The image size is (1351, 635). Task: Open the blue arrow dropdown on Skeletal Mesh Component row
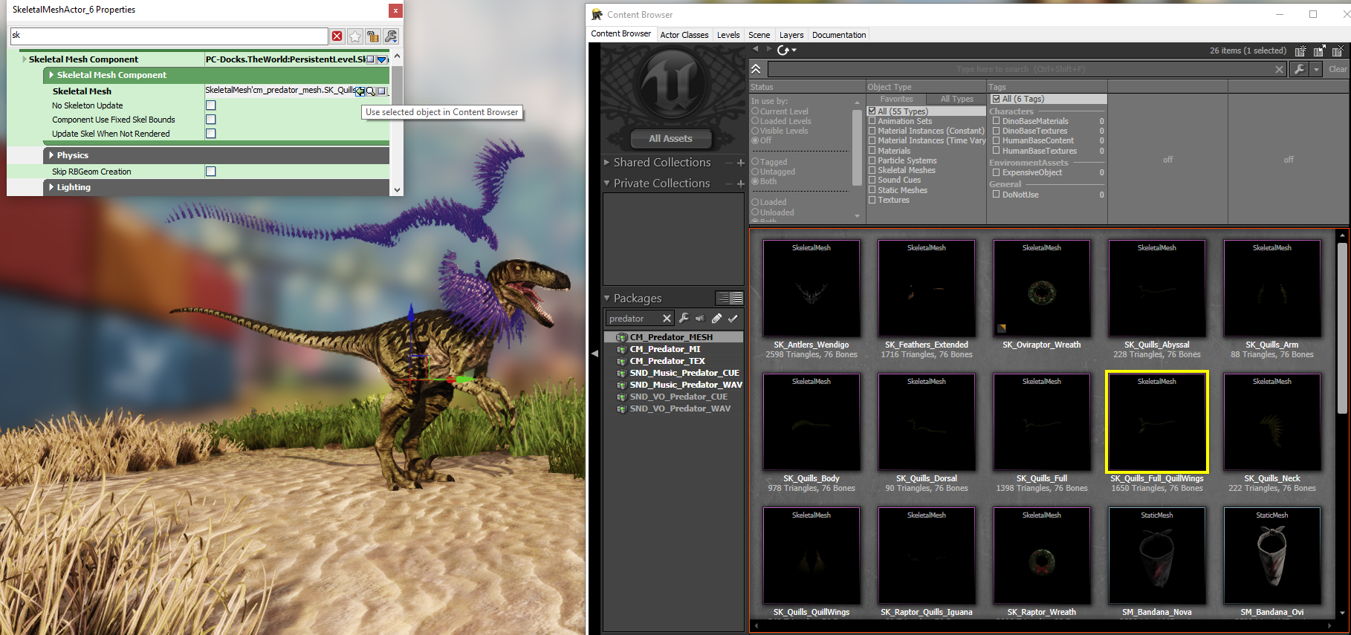[x=382, y=59]
